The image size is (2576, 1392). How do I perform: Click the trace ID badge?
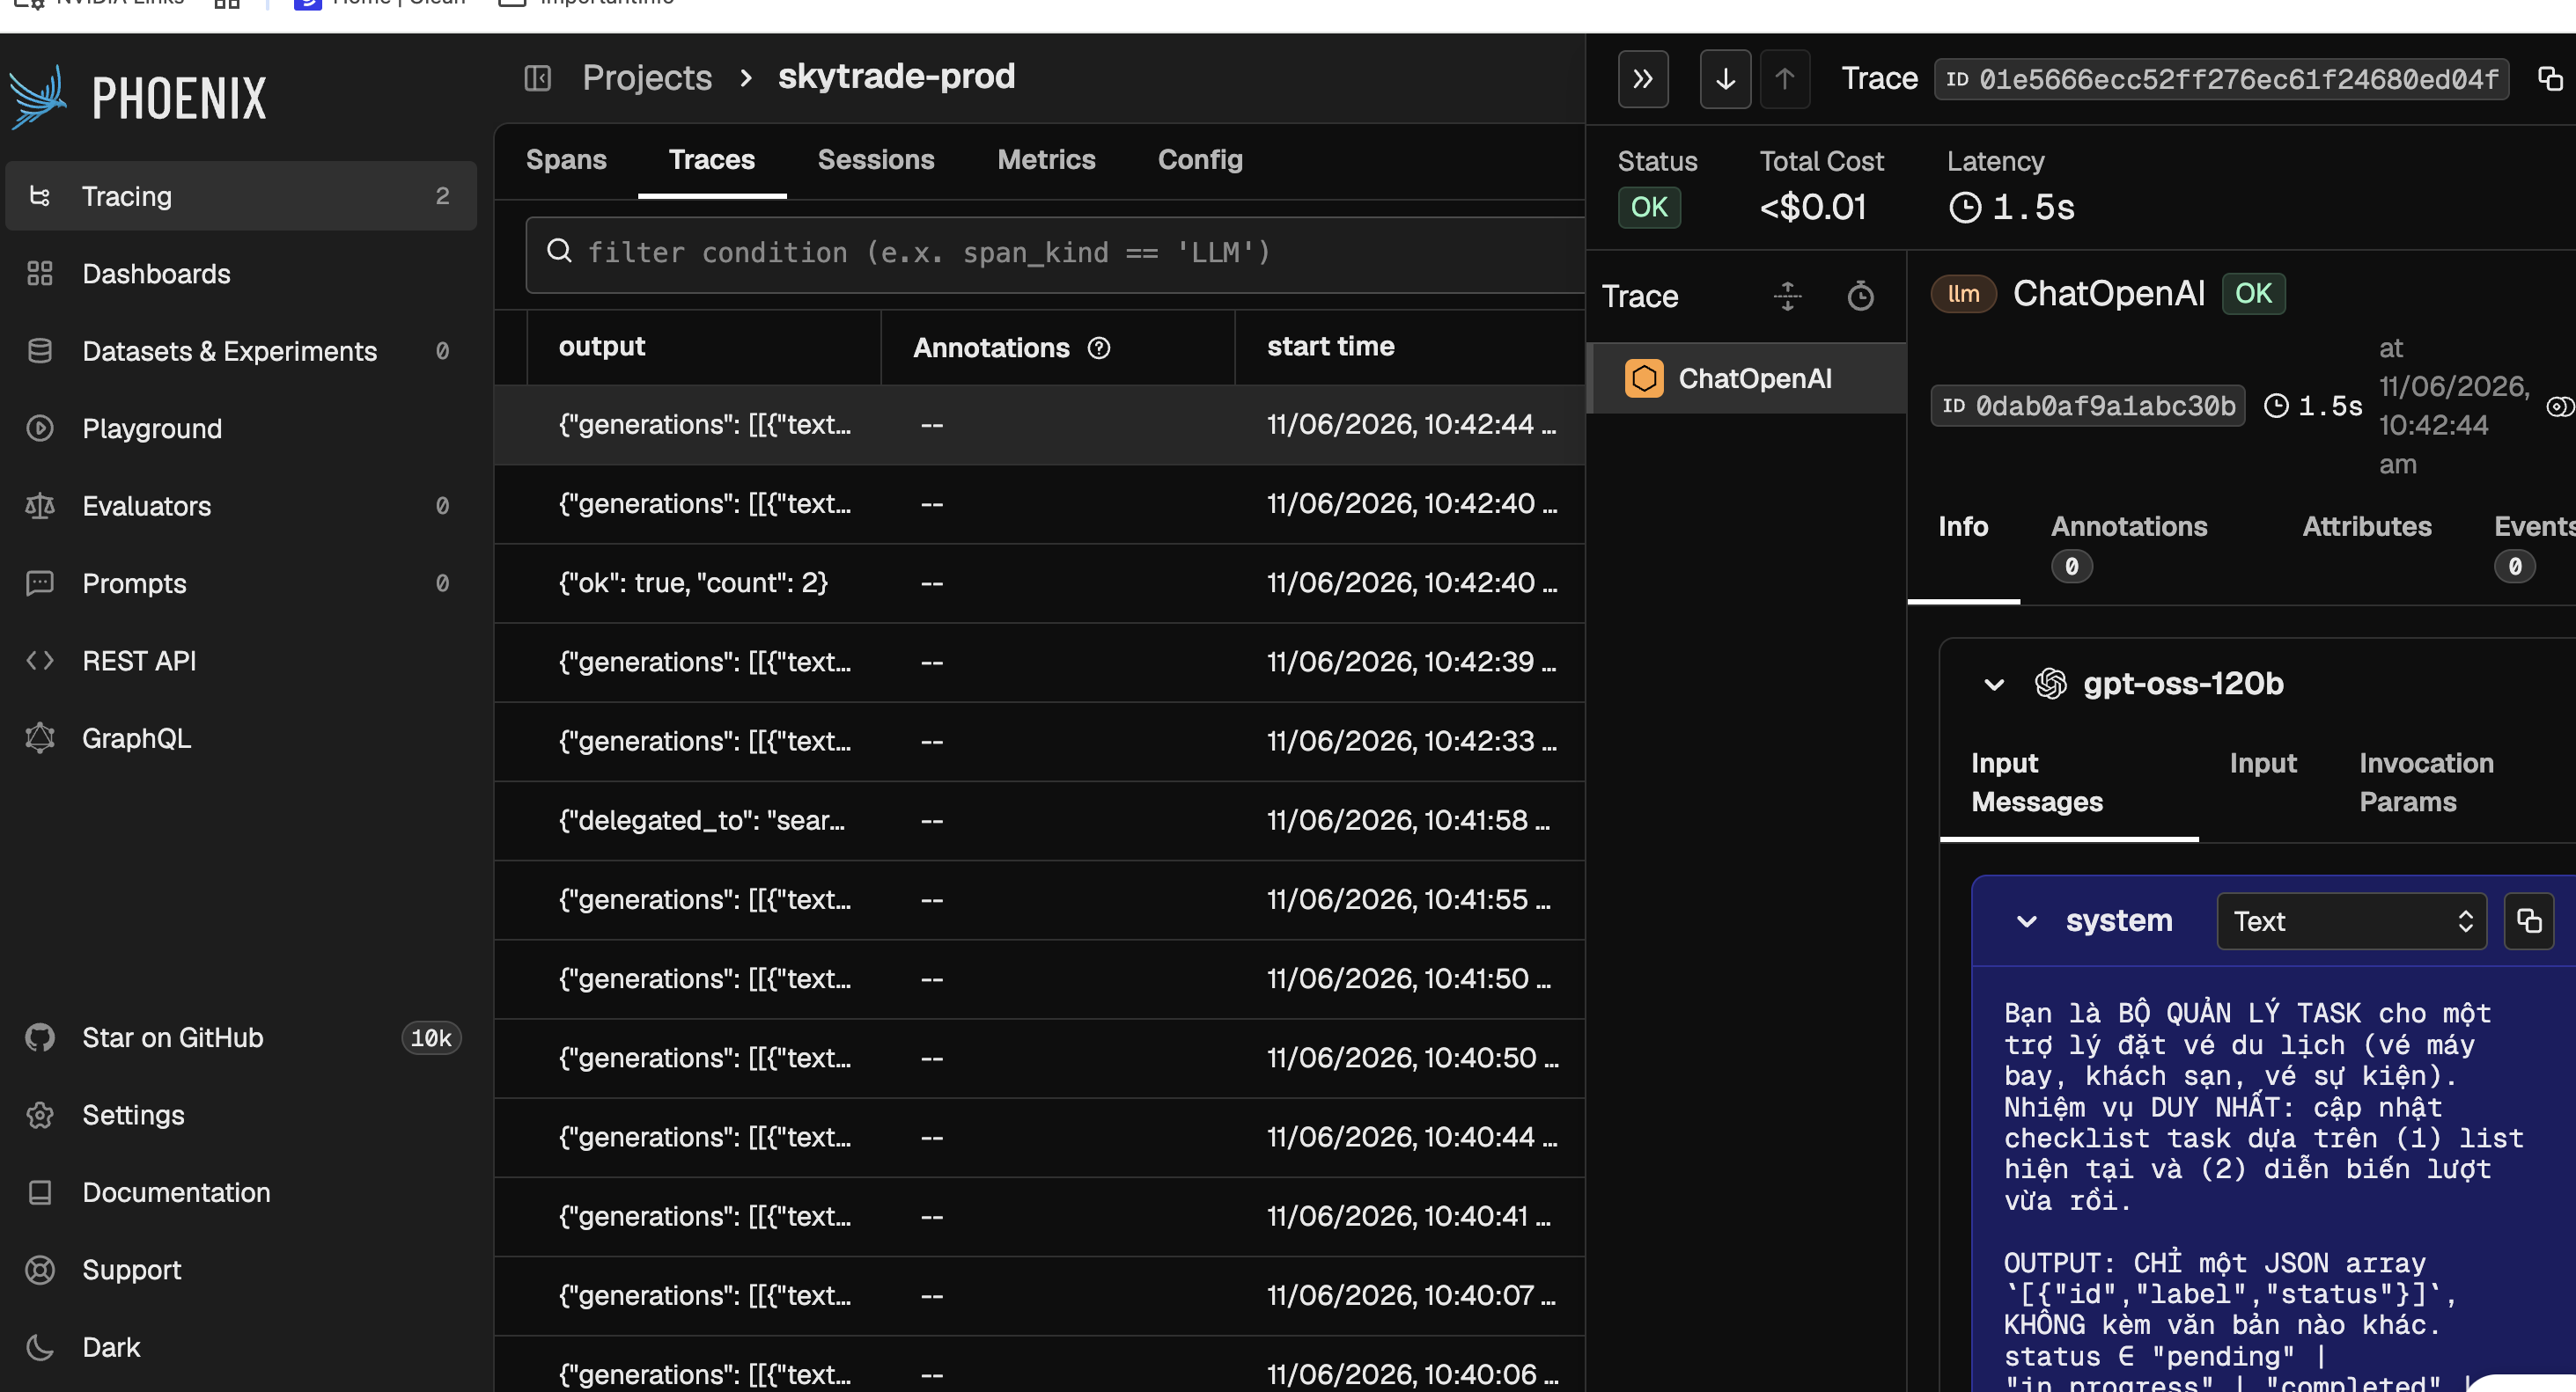tap(2221, 79)
